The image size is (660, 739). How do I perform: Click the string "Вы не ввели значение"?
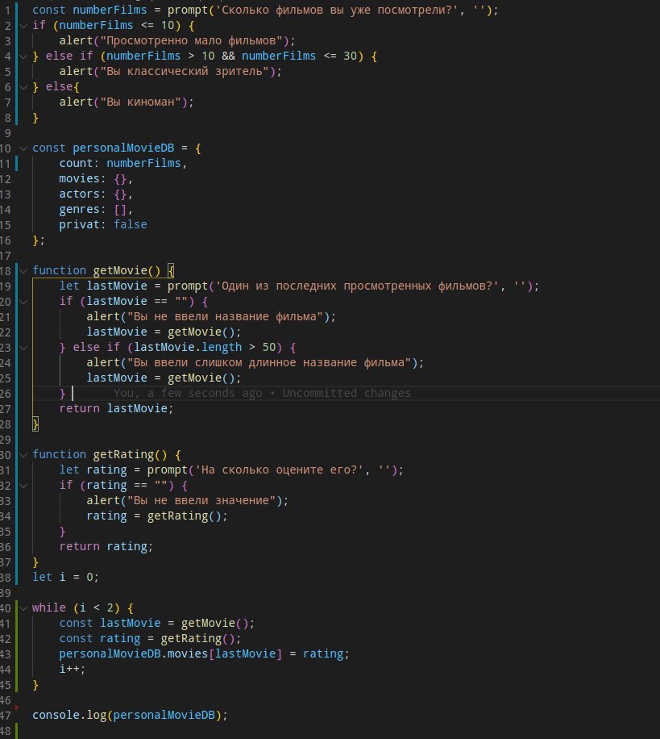[x=201, y=500]
